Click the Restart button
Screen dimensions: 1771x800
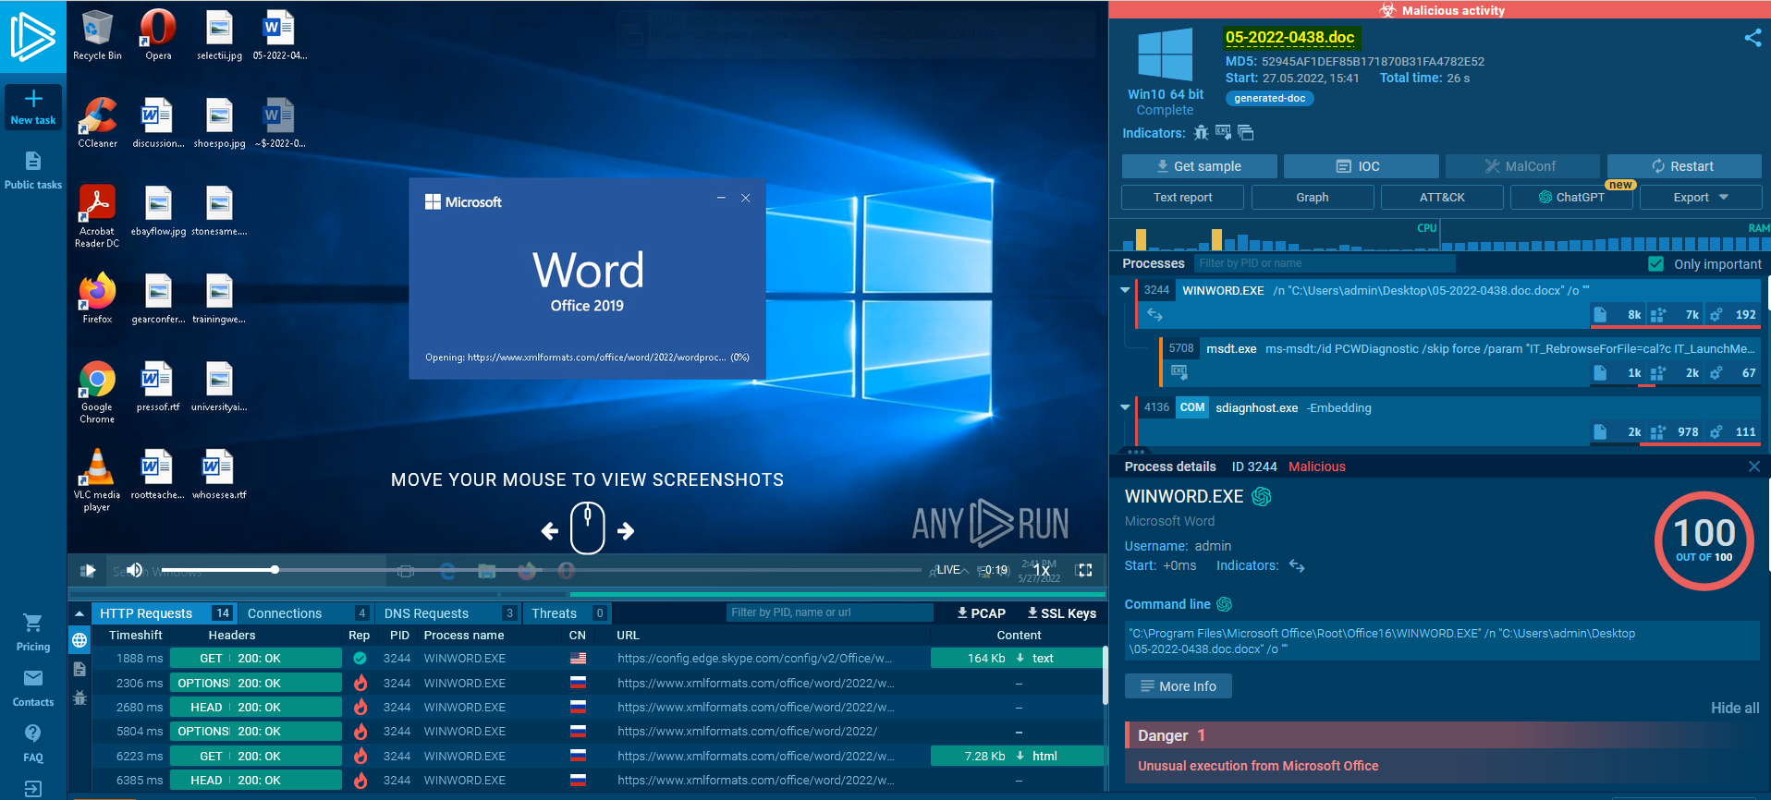pos(1684,166)
